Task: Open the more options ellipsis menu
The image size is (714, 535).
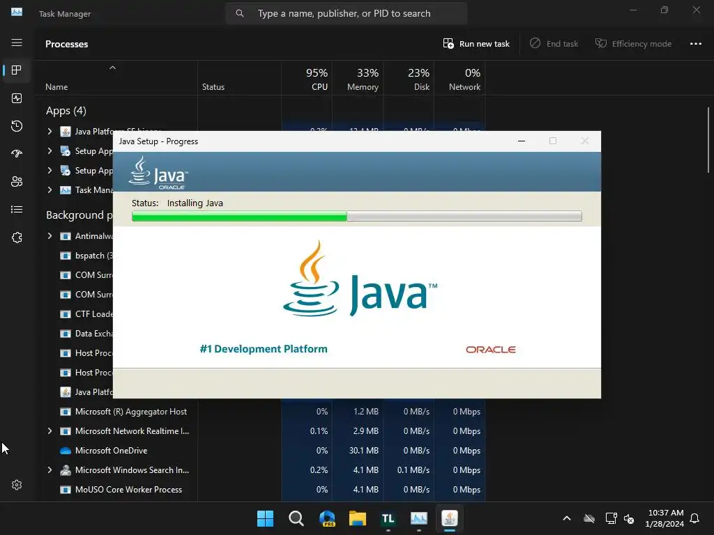Action: click(695, 44)
